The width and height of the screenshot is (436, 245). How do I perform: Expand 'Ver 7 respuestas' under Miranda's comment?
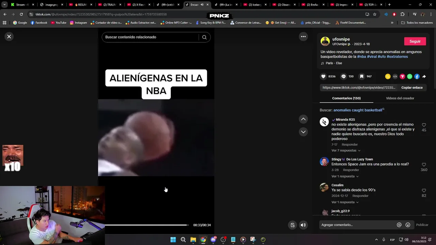click(346, 150)
